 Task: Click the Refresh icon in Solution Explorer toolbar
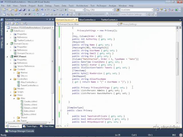[x=17, y=24]
